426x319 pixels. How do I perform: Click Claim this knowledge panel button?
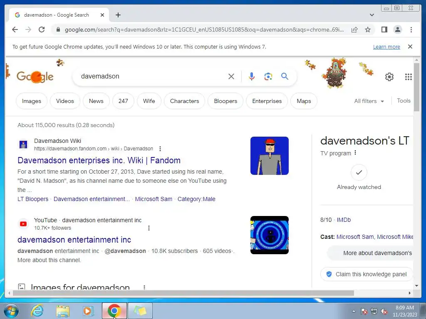click(367, 274)
